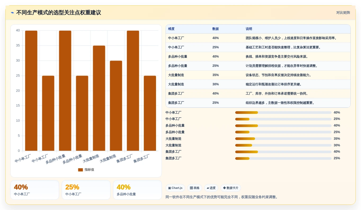
Task: Click the y-axis tick label 35
Action: [18, 45]
